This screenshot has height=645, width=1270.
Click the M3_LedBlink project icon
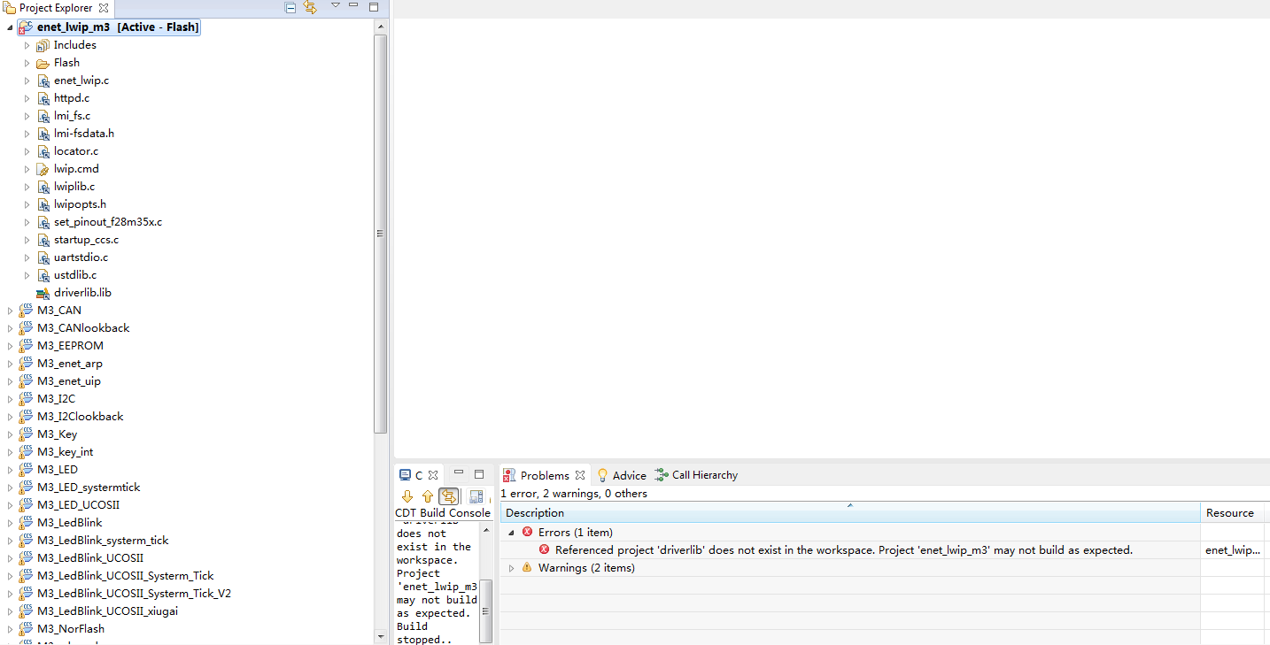click(26, 523)
